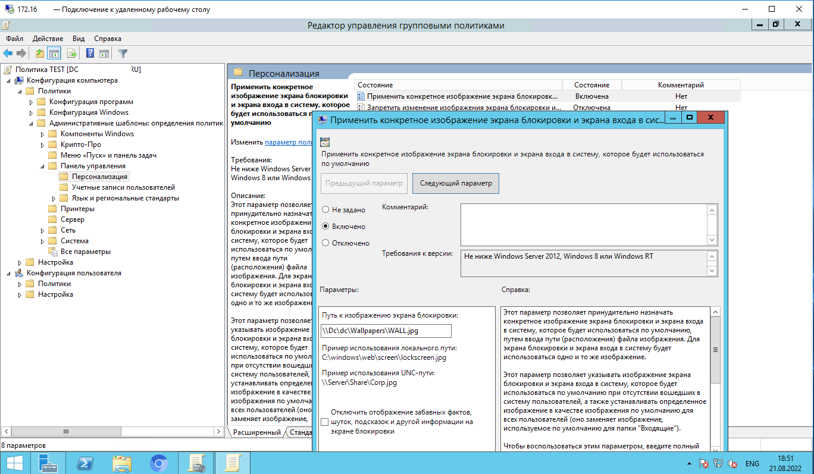The image size is (814, 474).
Task: Click the Следующий параметр button
Action: tap(456, 183)
